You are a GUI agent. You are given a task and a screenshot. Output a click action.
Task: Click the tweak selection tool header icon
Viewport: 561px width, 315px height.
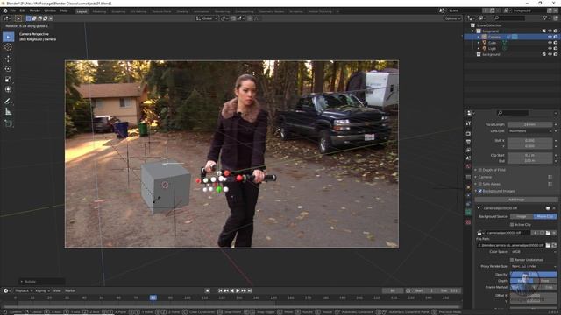click(18, 18)
